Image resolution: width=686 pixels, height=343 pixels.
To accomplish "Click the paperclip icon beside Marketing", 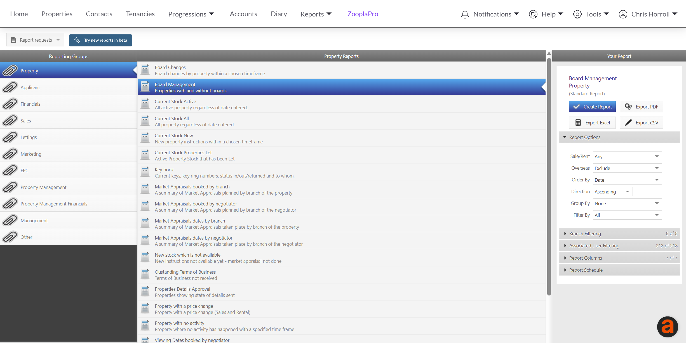I will (x=10, y=154).
